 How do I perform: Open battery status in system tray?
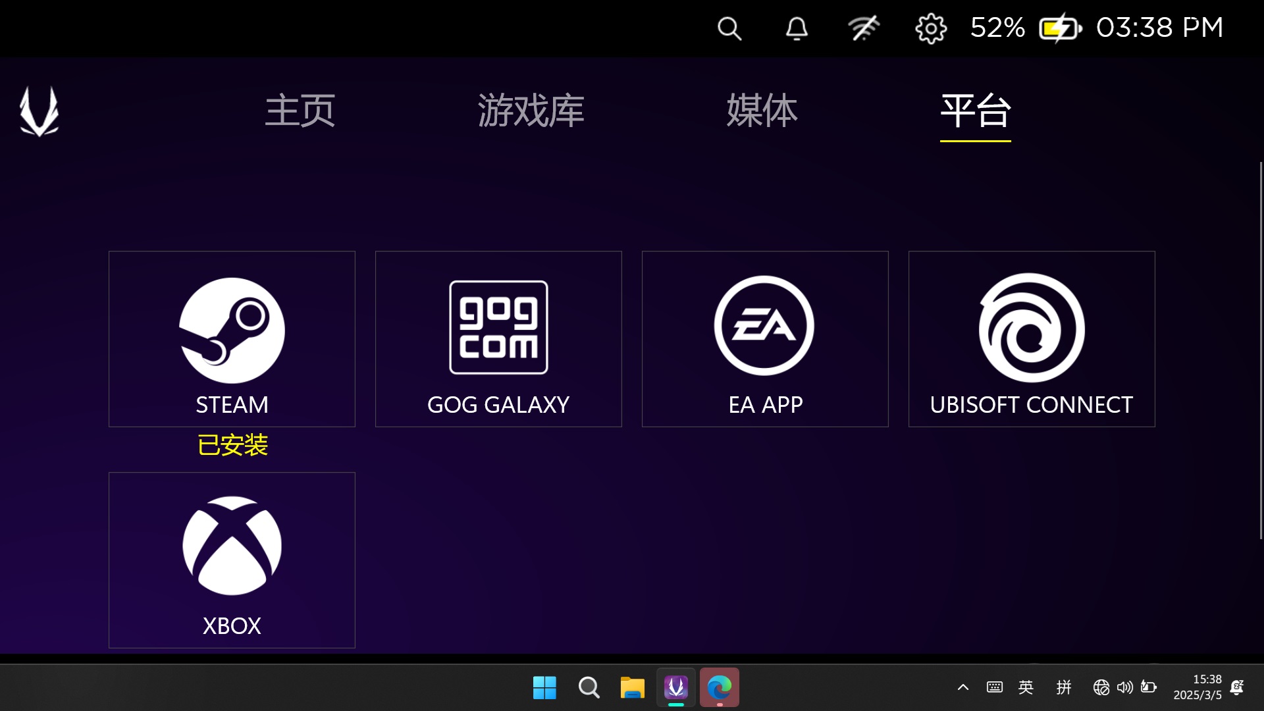coord(1149,688)
